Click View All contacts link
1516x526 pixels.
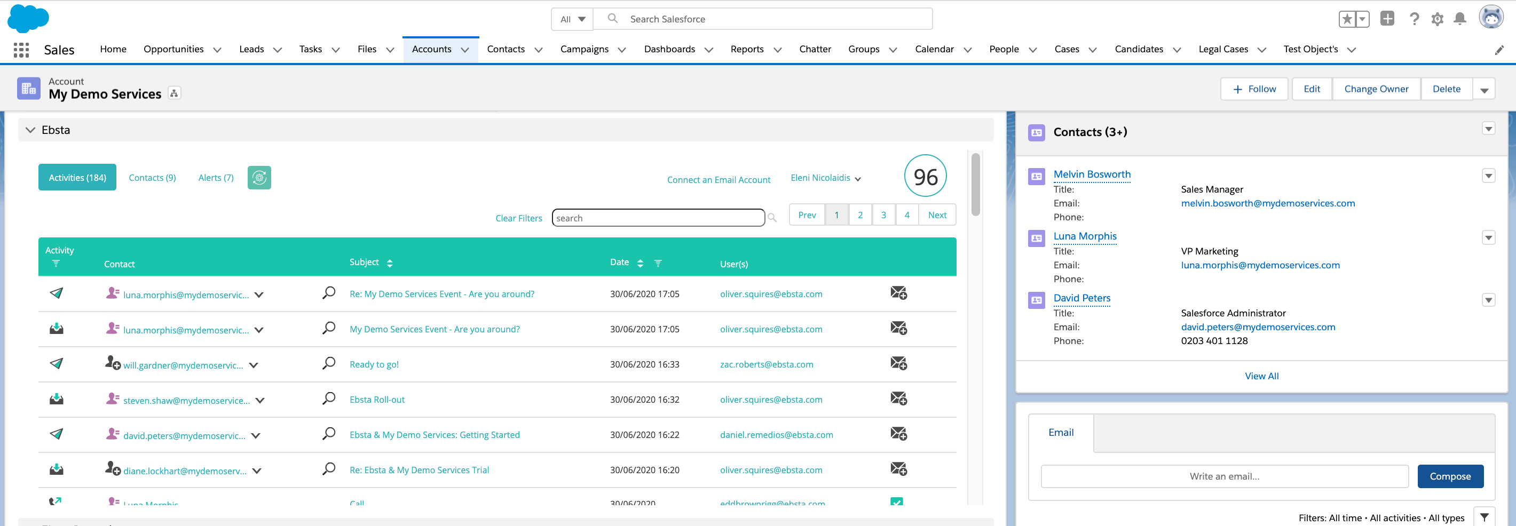pos(1262,377)
